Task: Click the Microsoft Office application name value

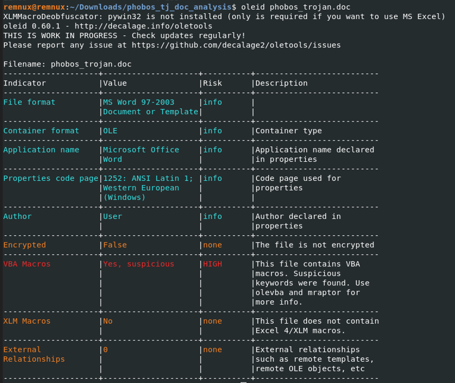Action: coord(141,150)
